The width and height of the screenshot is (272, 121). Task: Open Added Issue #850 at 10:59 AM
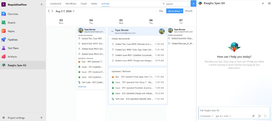point(138,61)
